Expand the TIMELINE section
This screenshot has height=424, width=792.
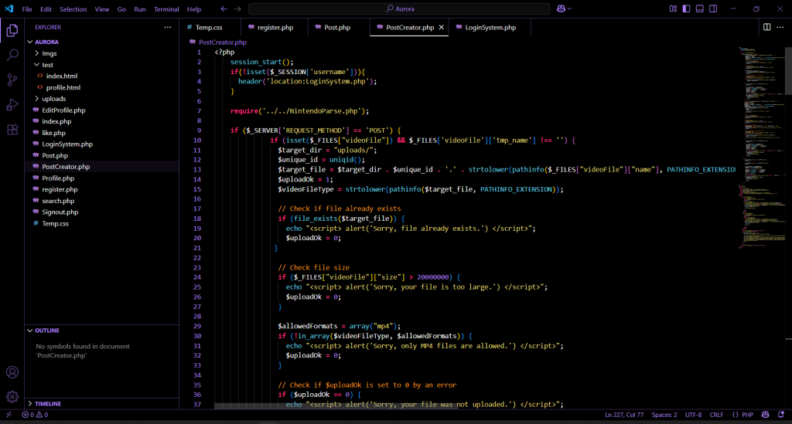tap(30, 403)
